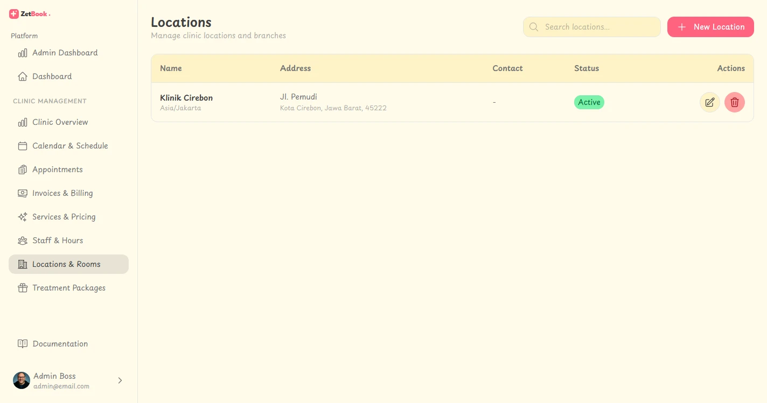
Task: Click the plus icon in New Location
Action: point(682,27)
